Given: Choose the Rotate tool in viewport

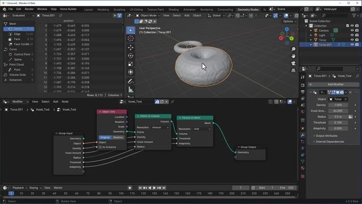Looking at the screenshot, I should coord(131,56).
